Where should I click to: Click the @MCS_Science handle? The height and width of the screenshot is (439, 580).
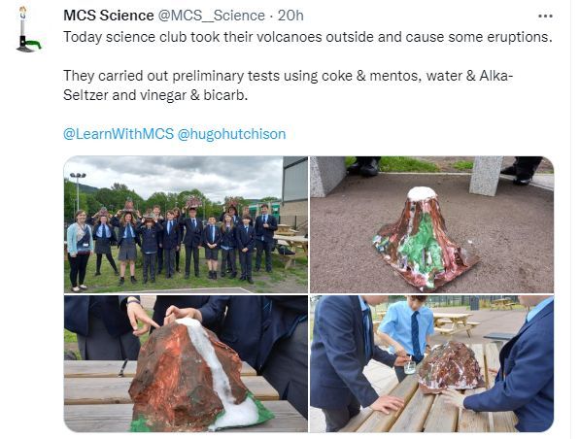click(212, 16)
